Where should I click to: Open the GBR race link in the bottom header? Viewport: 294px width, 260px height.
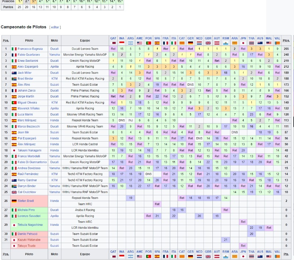tap(208, 252)
